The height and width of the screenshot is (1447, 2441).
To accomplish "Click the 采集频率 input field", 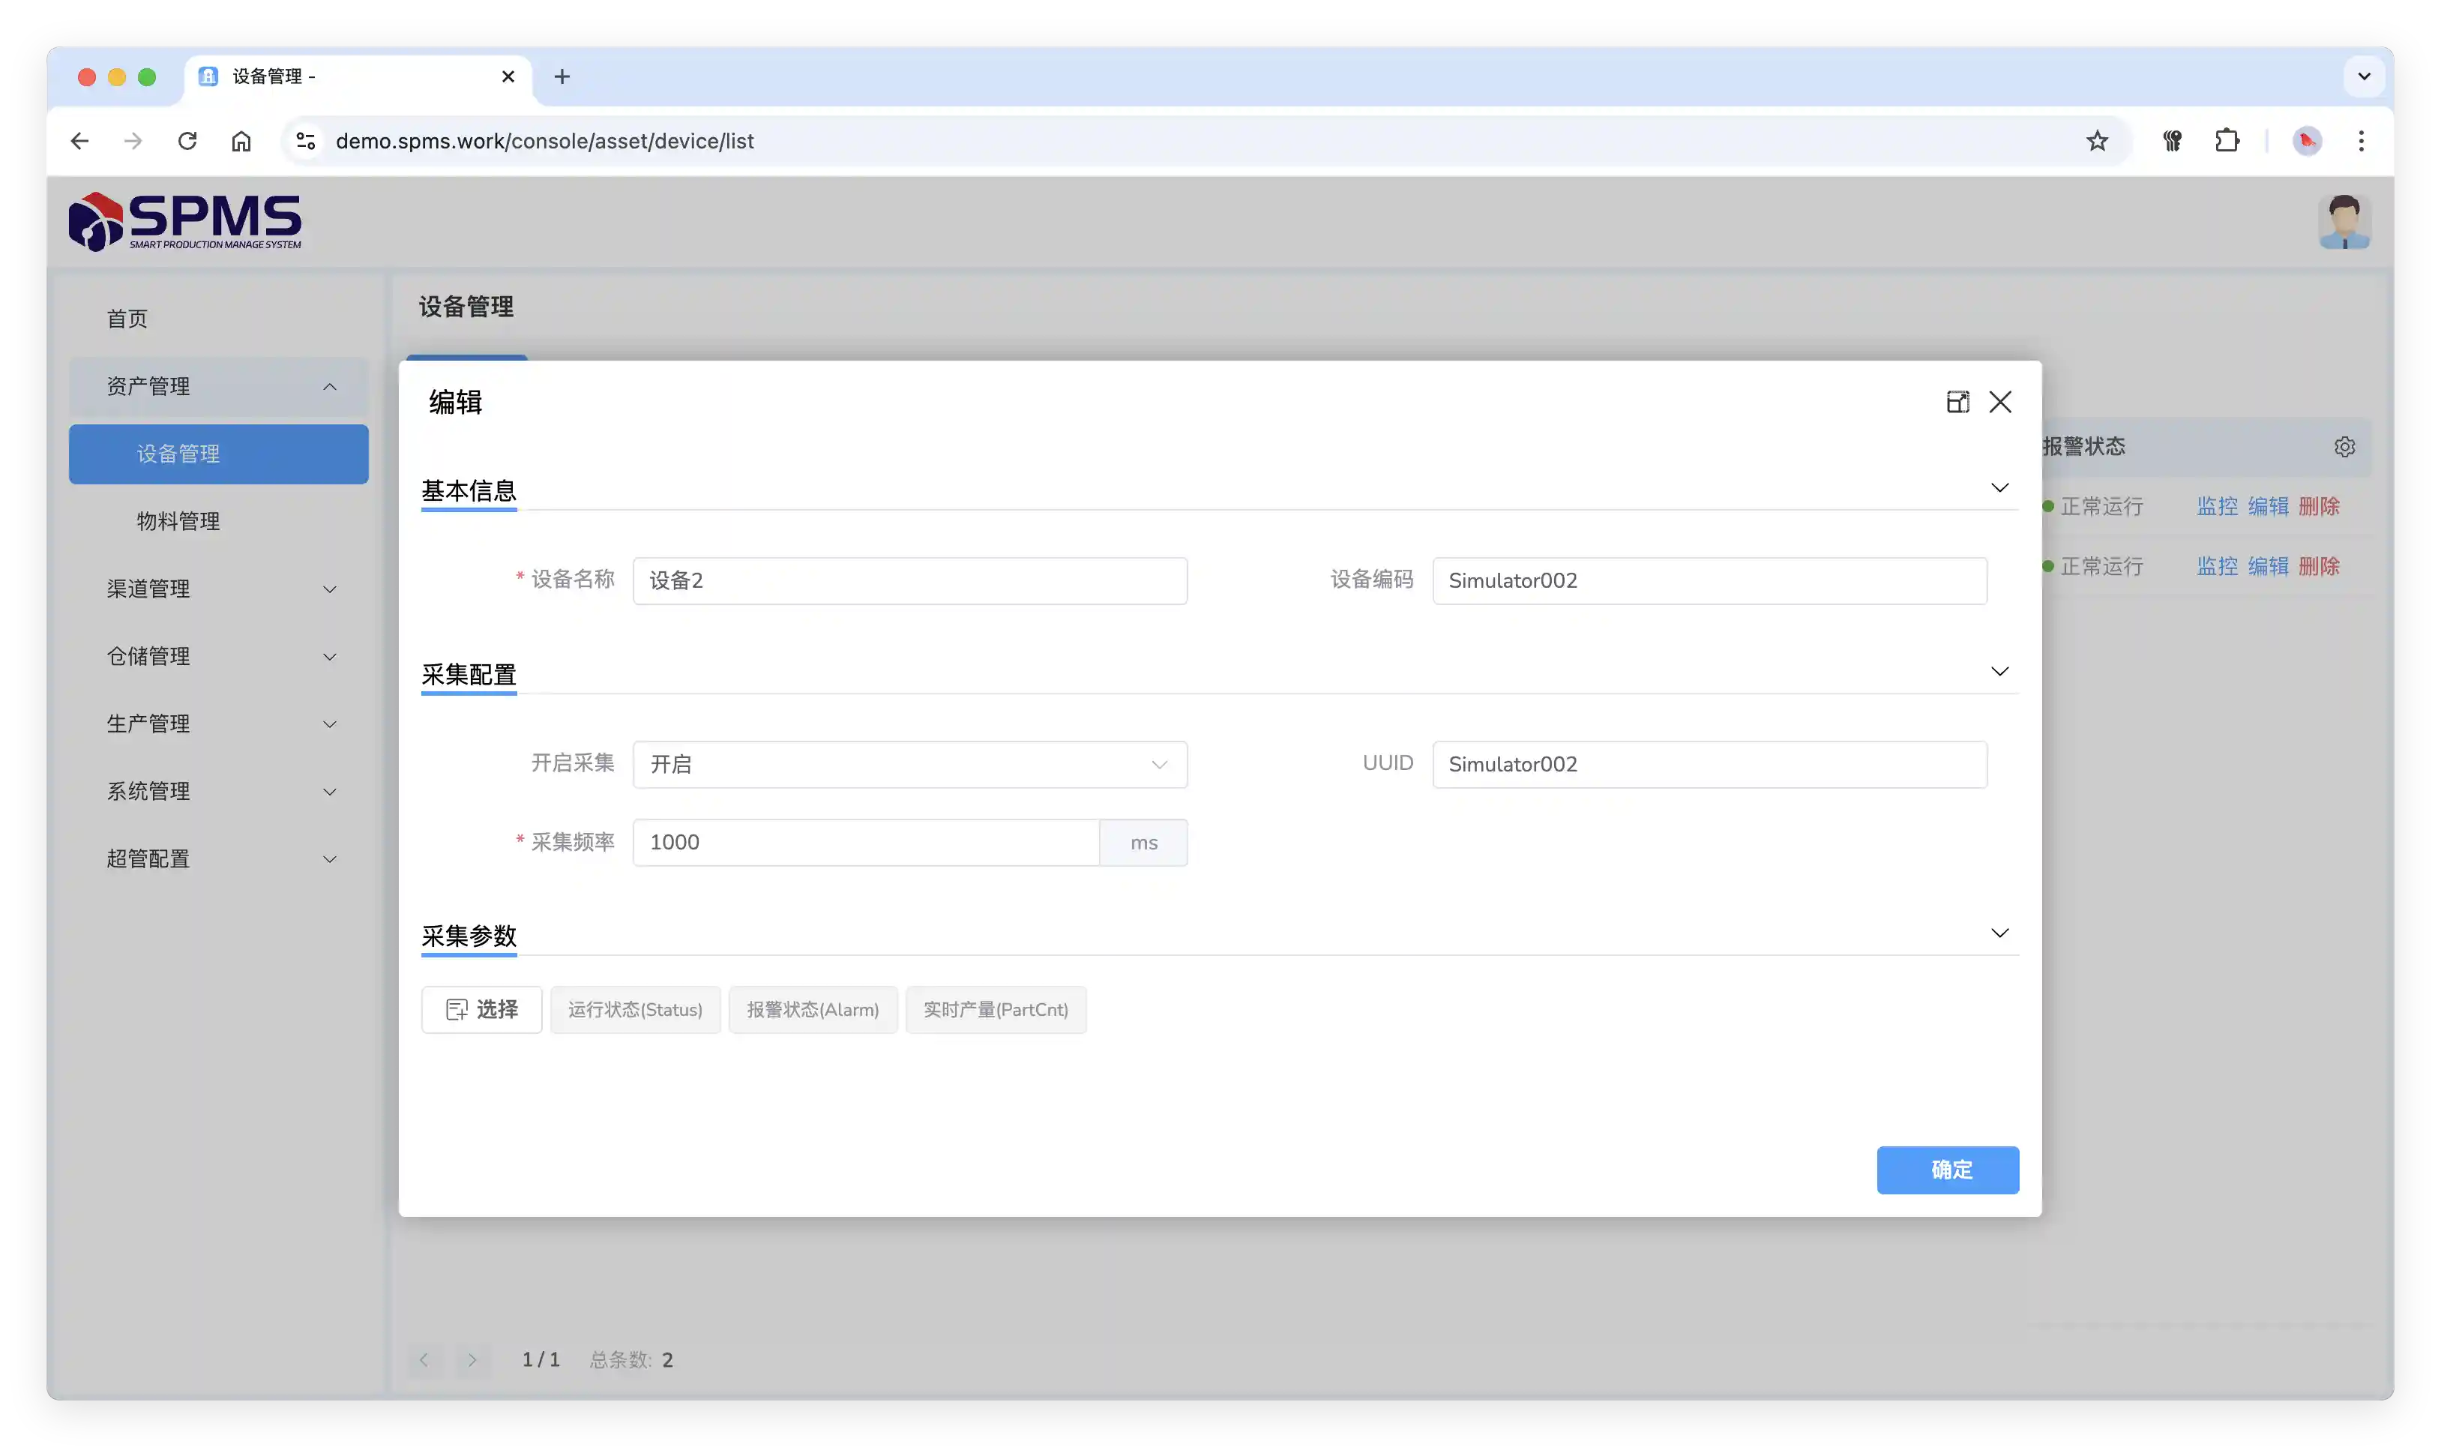I will tap(866, 843).
